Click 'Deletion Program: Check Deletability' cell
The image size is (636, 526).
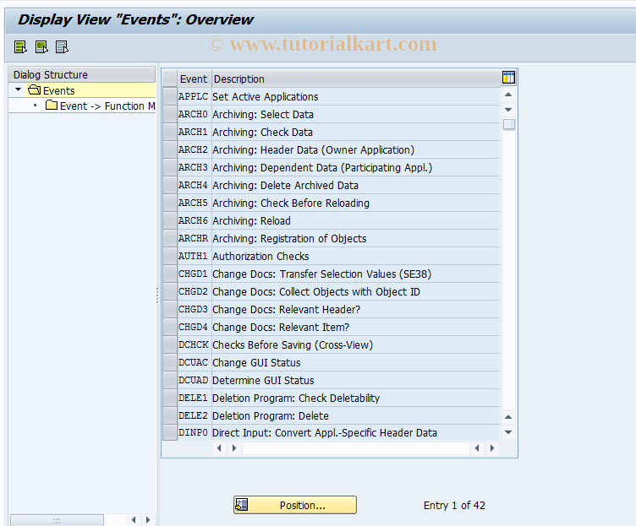pos(356,398)
